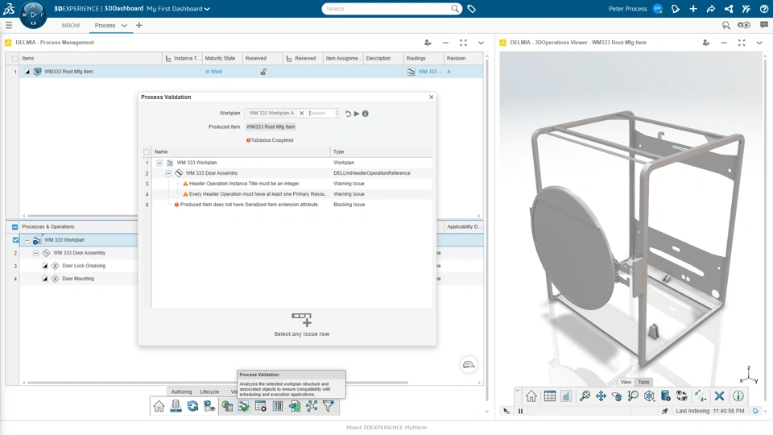Select the Process dashboard tab
Screen dimensions: 773x435
pos(105,25)
